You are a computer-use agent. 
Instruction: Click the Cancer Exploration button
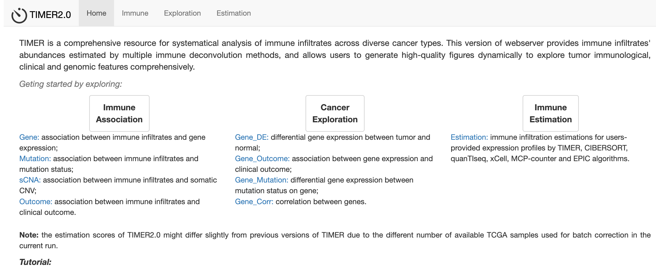(x=335, y=113)
